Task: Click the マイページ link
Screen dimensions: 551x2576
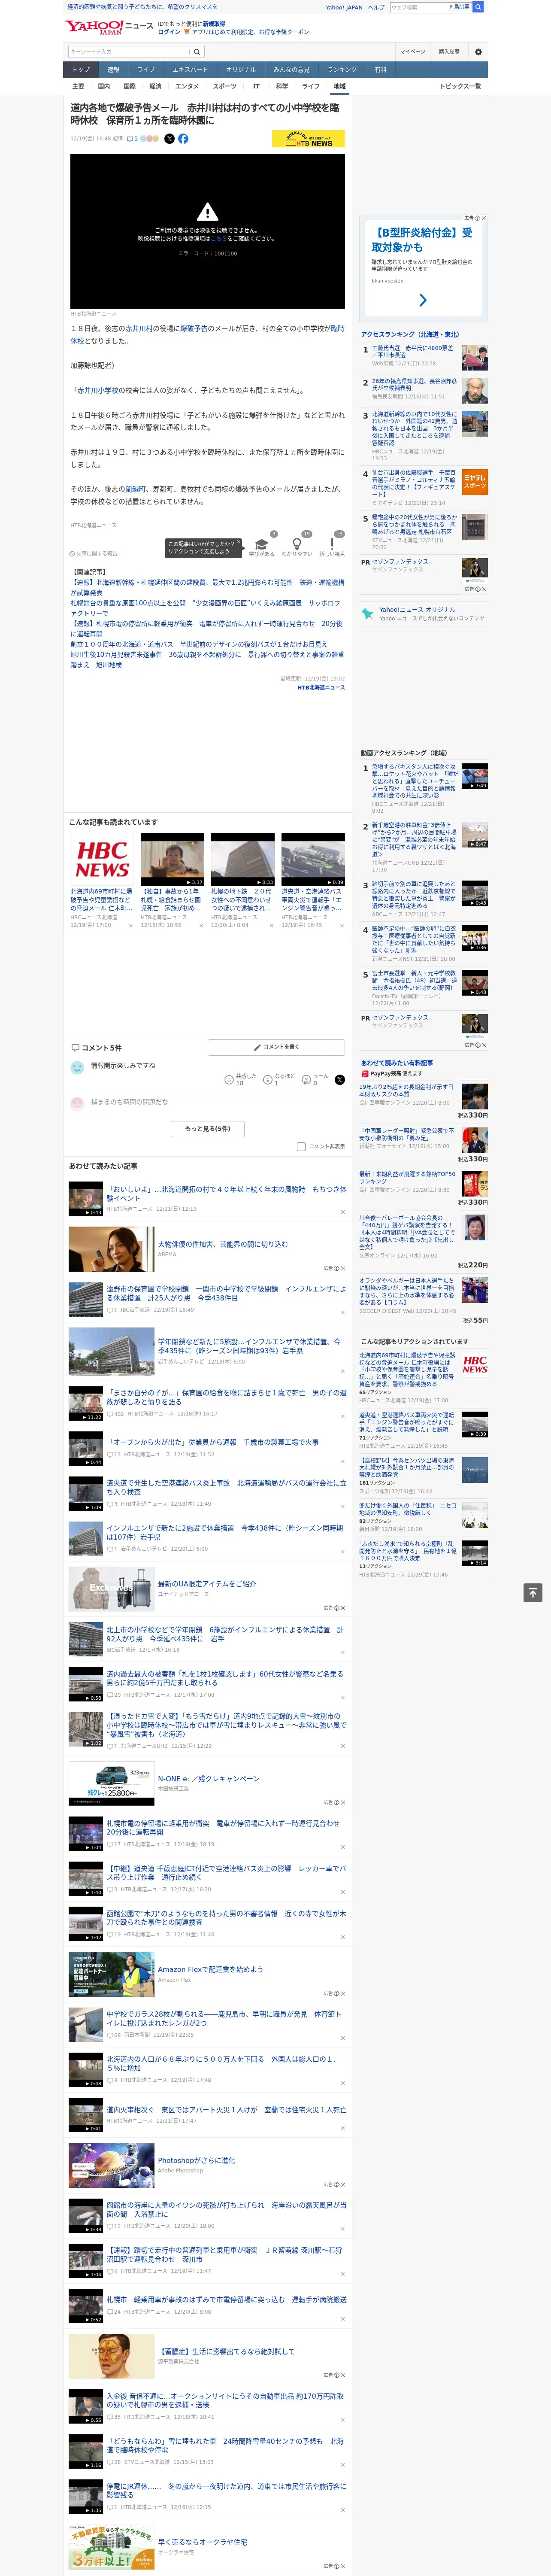Action: pos(413,52)
